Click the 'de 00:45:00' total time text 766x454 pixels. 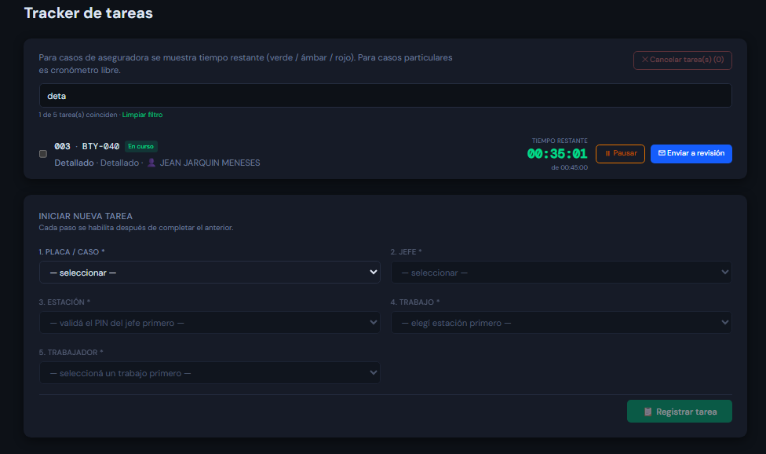[x=569, y=167]
